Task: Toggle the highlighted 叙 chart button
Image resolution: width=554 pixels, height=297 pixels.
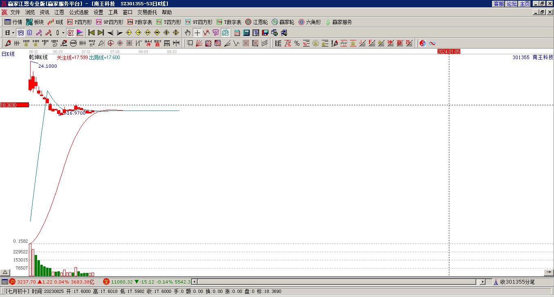Action: (x=70, y=33)
